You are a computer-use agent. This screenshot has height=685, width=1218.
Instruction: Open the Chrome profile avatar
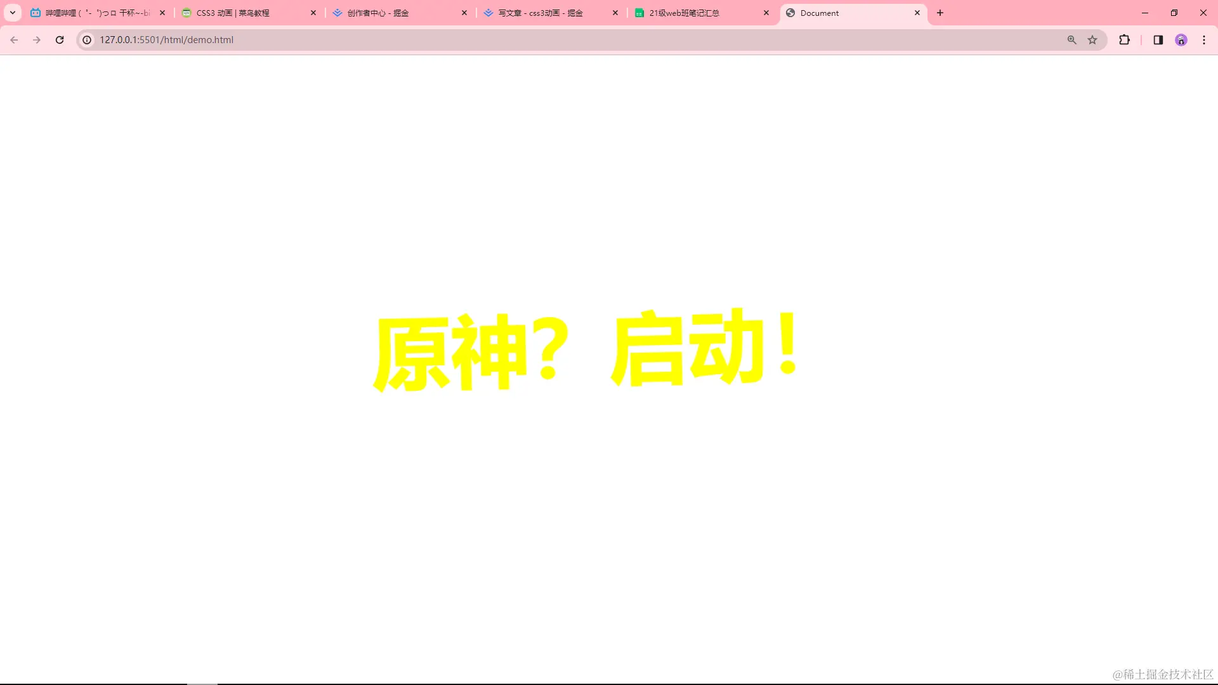click(1181, 39)
